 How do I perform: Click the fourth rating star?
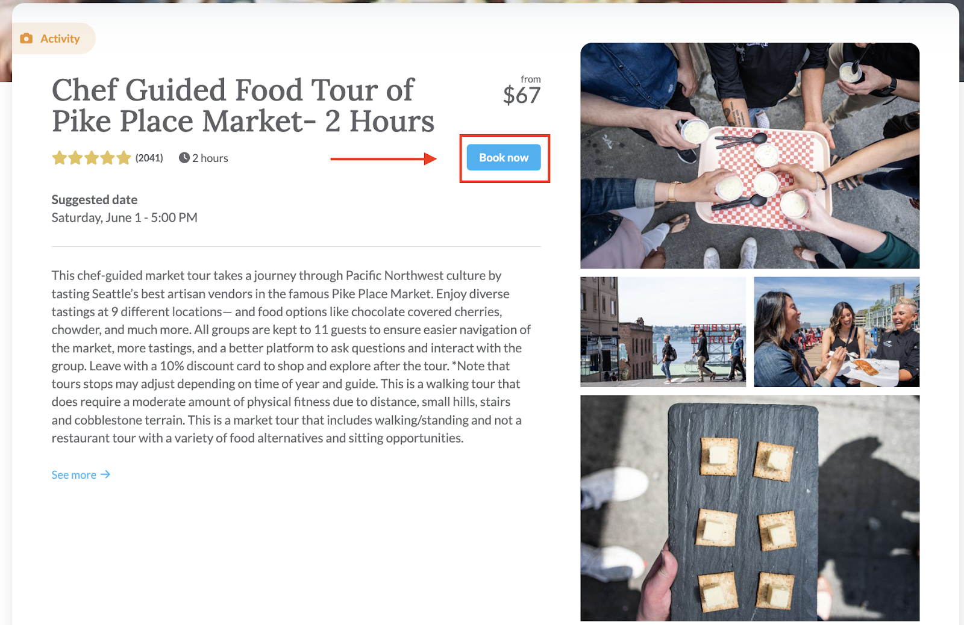point(107,158)
